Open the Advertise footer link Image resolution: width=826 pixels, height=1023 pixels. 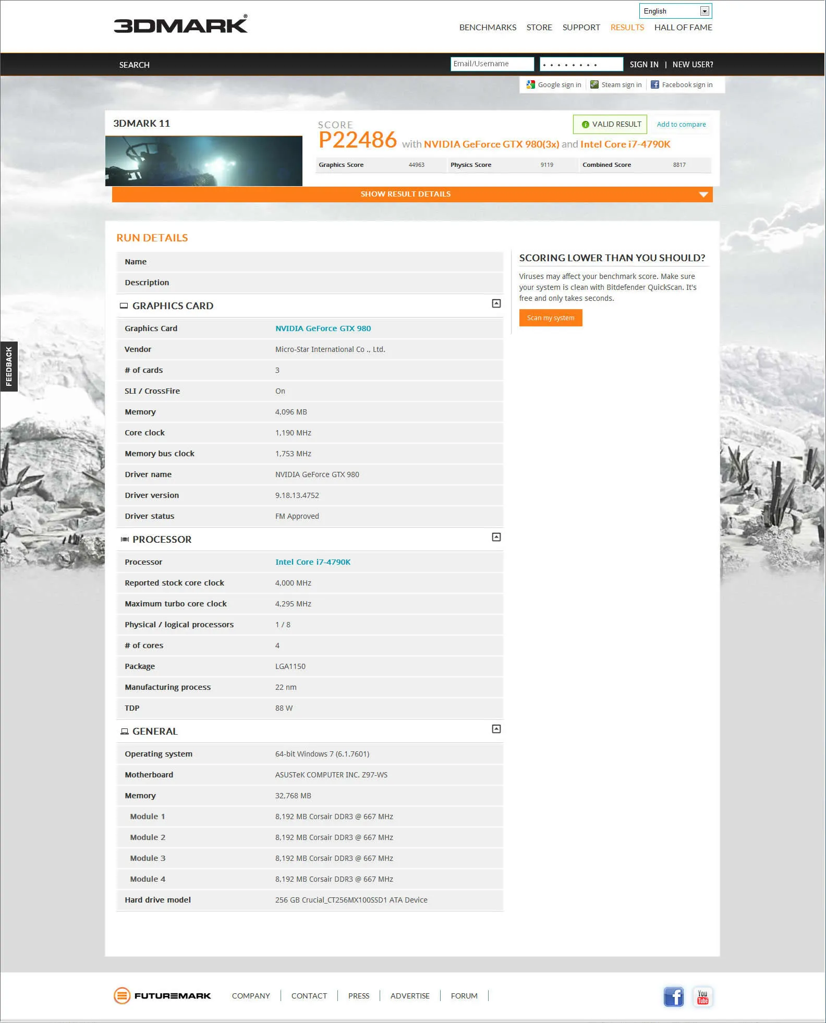(x=410, y=996)
